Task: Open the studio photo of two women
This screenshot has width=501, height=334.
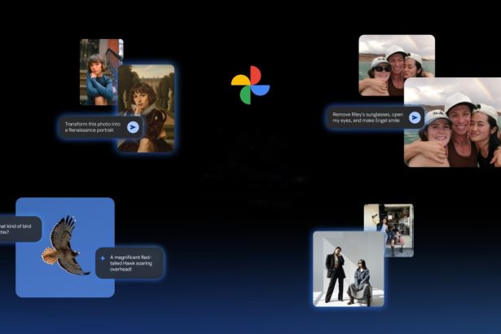Action: [x=349, y=269]
